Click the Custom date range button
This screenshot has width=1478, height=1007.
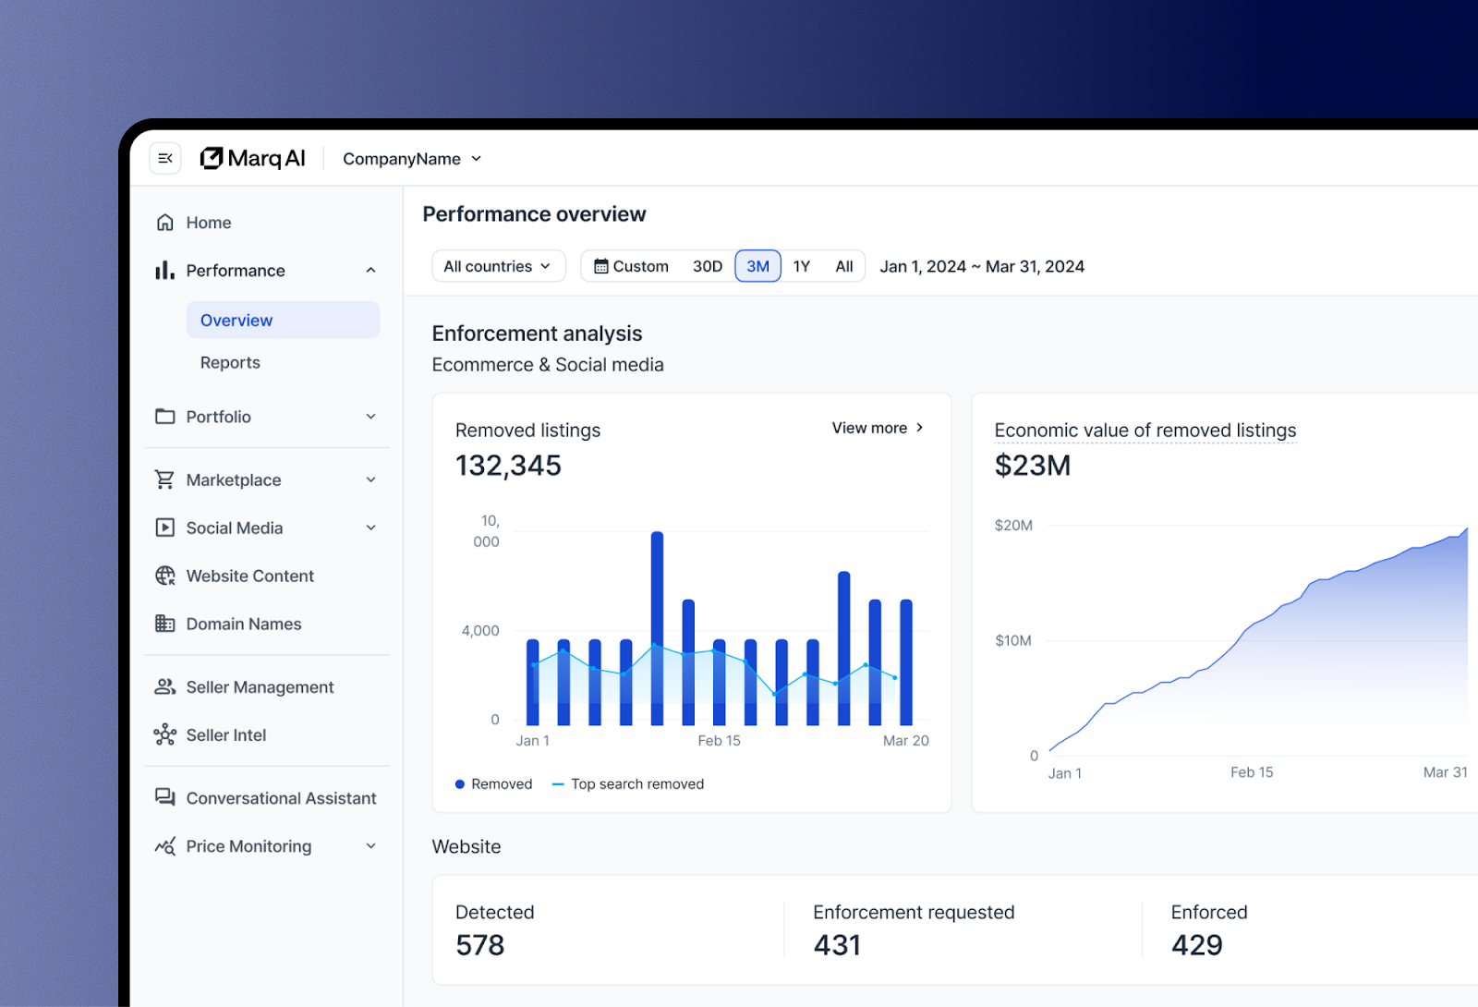pyautogui.click(x=632, y=266)
